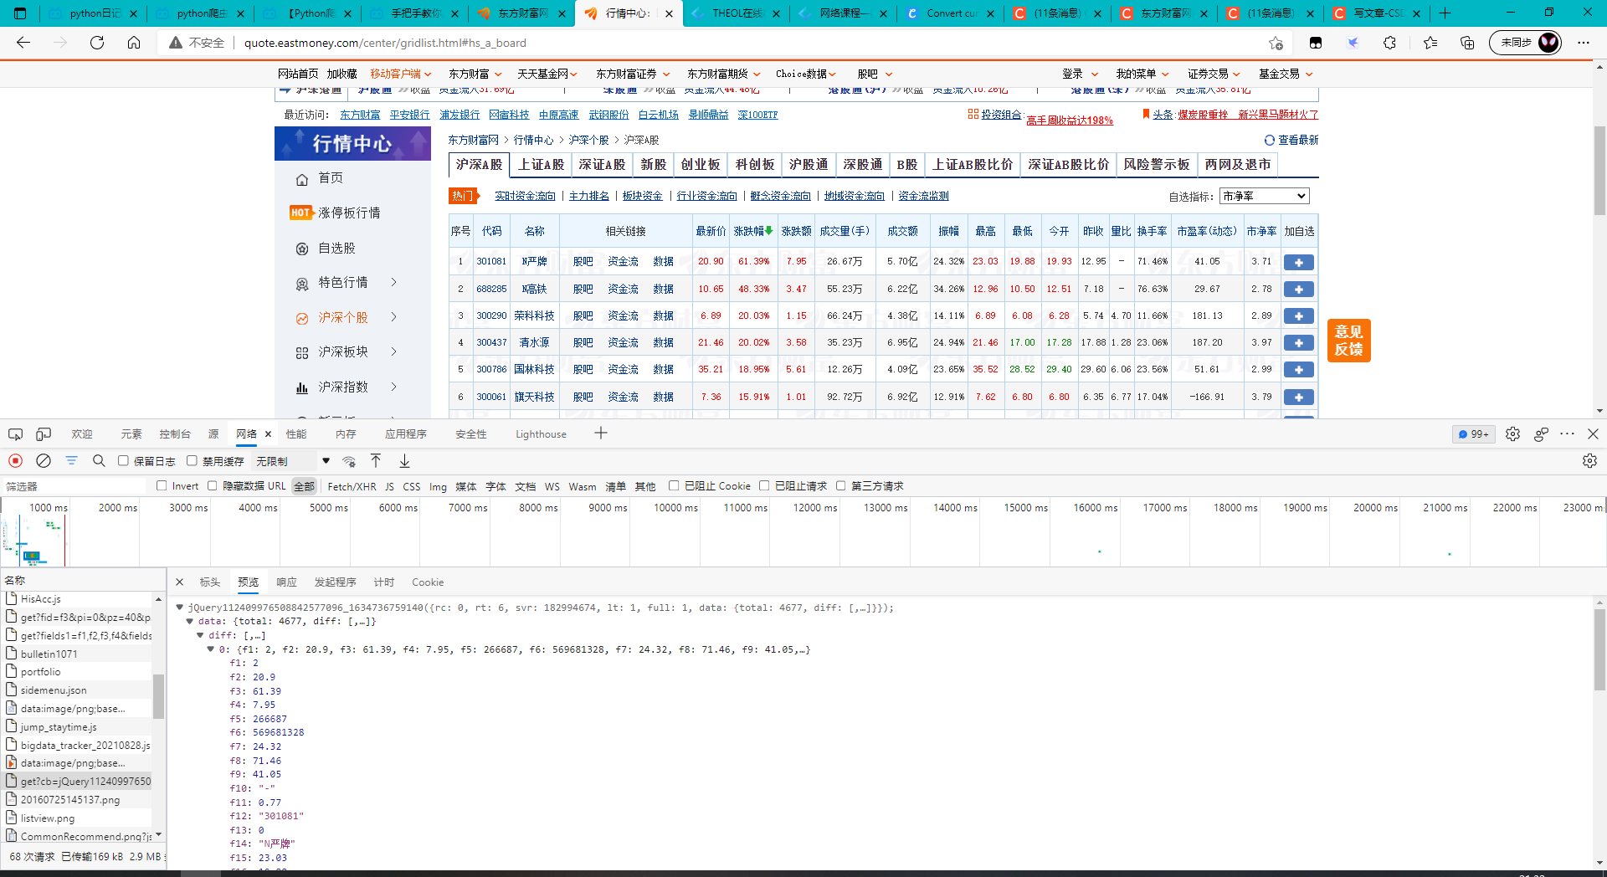Open 自选股 sidebar icon item
Viewport: 1607px width, 877px height.
(x=302, y=249)
